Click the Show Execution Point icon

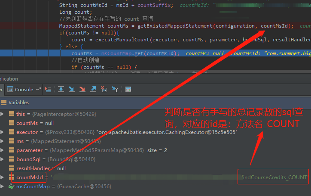[x=48, y=89]
